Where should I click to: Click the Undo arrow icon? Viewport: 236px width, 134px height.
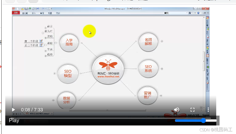tap(38, 9)
